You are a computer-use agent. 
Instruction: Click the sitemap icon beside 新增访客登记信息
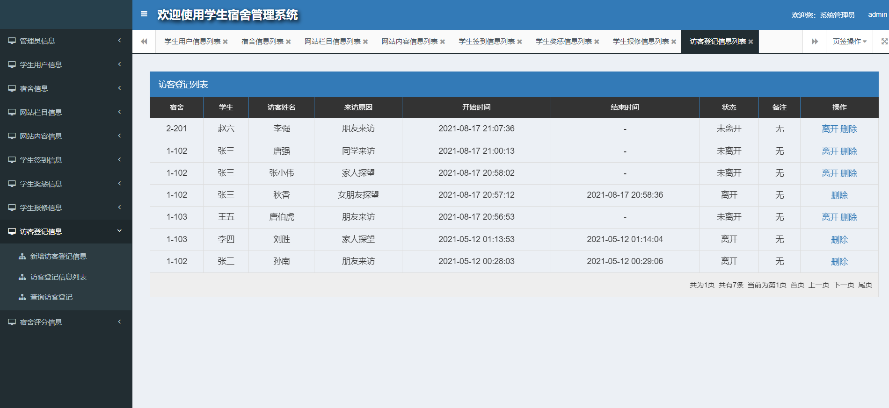click(22, 256)
